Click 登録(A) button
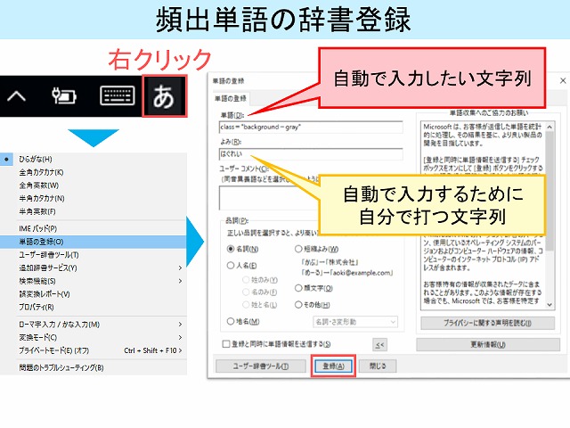This screenshot has width=570, height=428. click(333, 366)
